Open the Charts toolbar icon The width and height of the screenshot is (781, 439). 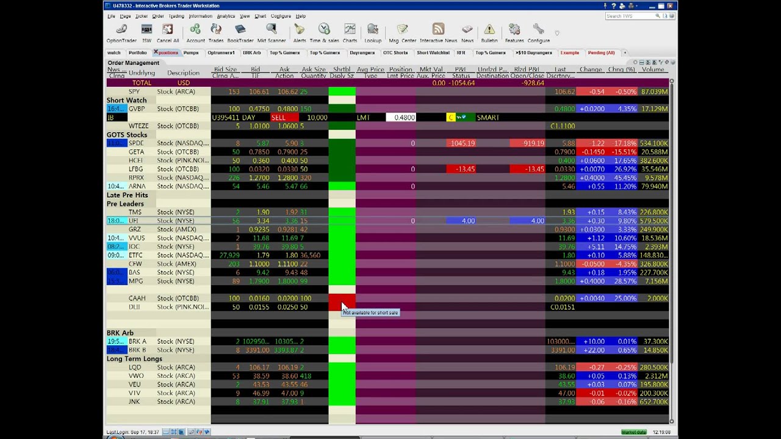pos(350,34)
